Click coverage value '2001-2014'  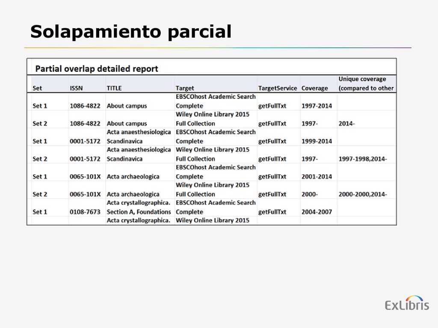[x=317, y=176]
